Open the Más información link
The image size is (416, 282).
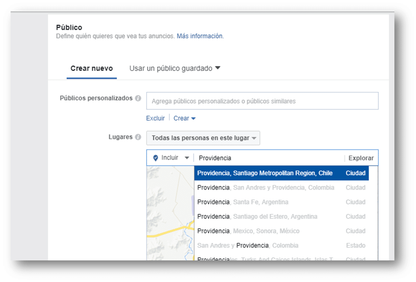[x=200, y=36]
